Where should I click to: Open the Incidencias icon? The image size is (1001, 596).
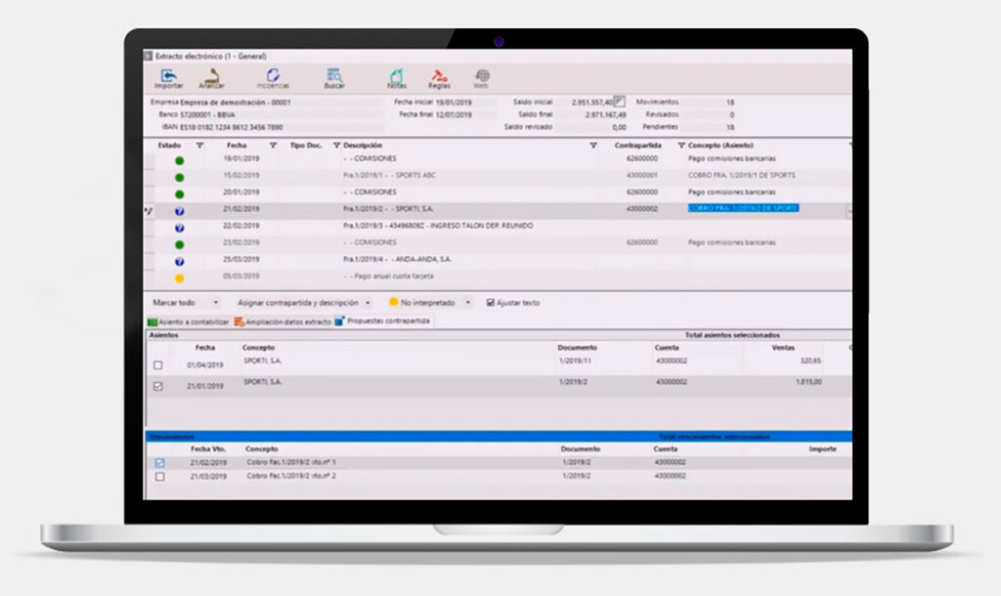pyautogui.click(x=273, y=78)
